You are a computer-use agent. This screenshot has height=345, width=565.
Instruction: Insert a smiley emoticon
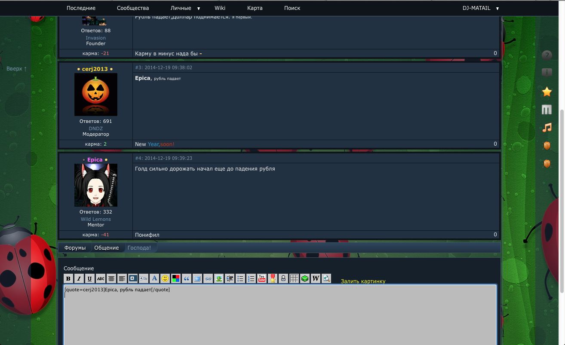tap(165, 278)
